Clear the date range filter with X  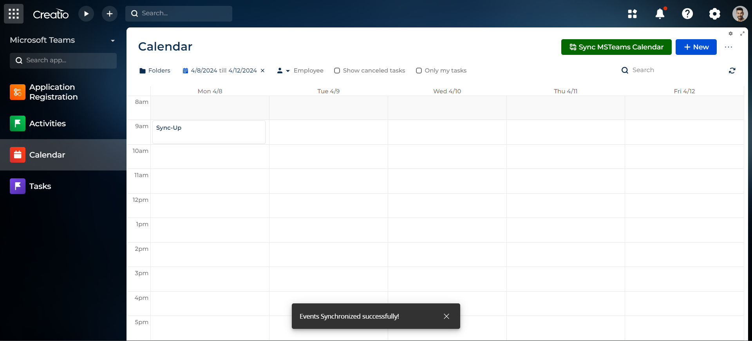pos(263,71)
